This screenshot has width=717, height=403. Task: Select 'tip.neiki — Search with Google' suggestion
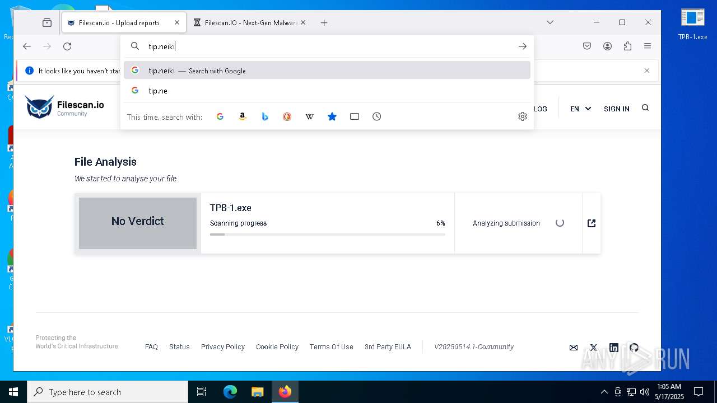pos(327,71)
